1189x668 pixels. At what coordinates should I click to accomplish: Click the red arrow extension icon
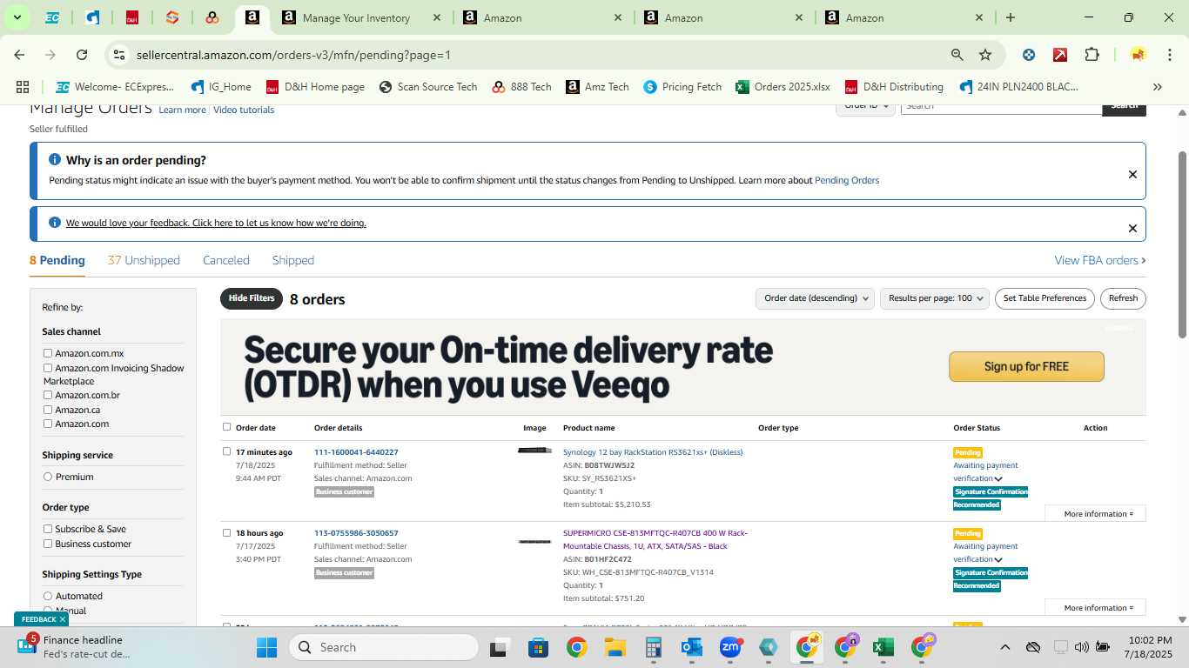tap(1060, 55)
